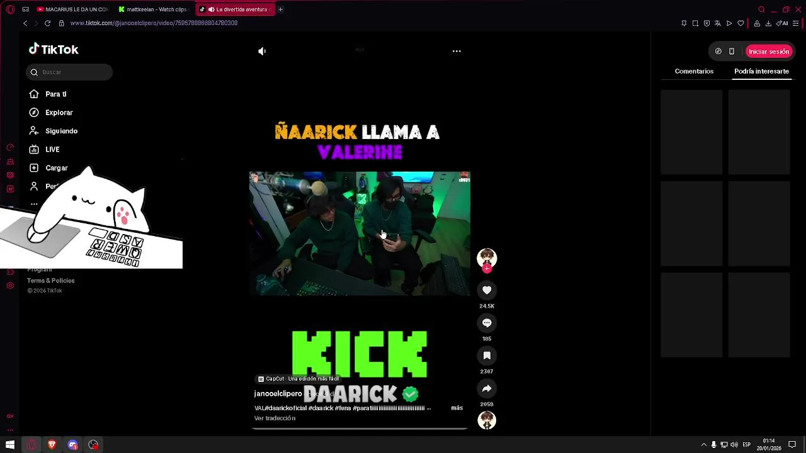Open the creator's avatar profile
806x453 pixels.
(x=487, y=258)
